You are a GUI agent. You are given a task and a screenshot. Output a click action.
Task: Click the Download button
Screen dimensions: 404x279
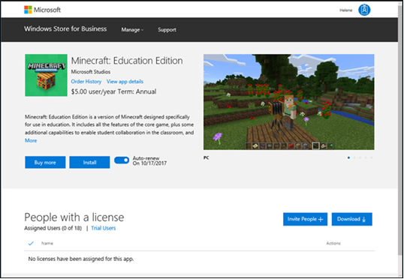coord(351,219)
